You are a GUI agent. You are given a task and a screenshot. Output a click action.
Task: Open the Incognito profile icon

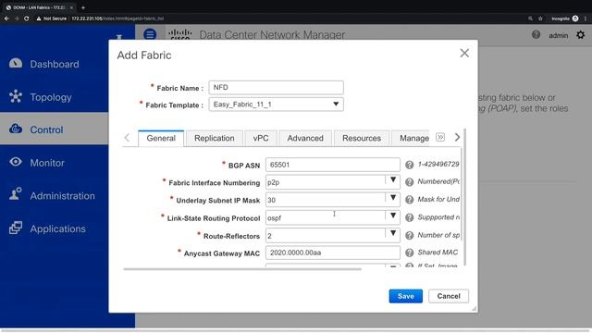pos(575,18)
